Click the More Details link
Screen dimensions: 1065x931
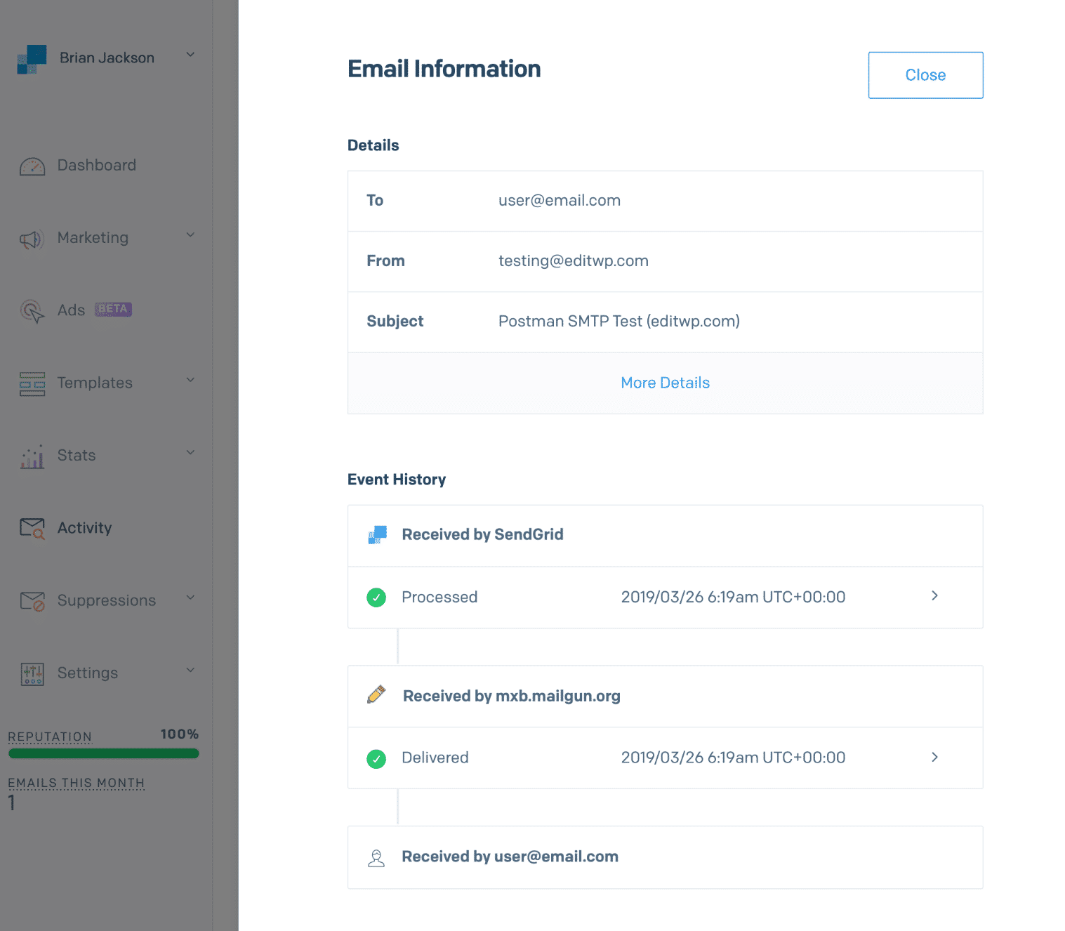(x=664, y=383)
